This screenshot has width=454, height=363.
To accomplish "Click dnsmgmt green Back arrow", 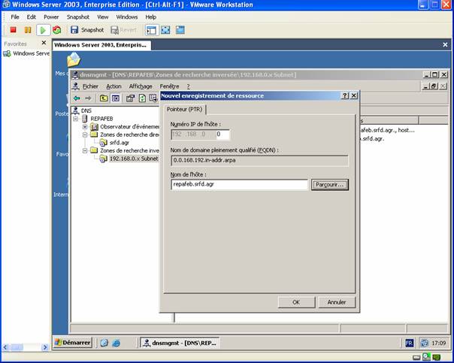I will 77,98.
